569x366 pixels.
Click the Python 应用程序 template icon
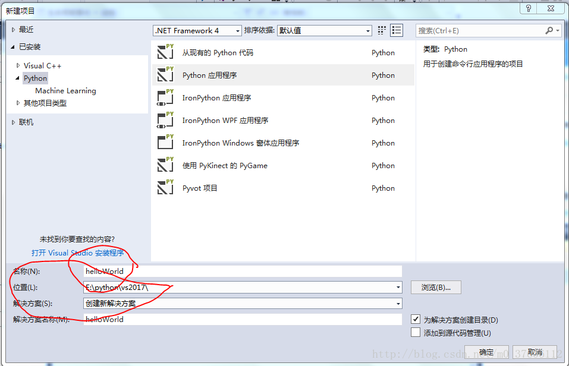coord(165,75)
